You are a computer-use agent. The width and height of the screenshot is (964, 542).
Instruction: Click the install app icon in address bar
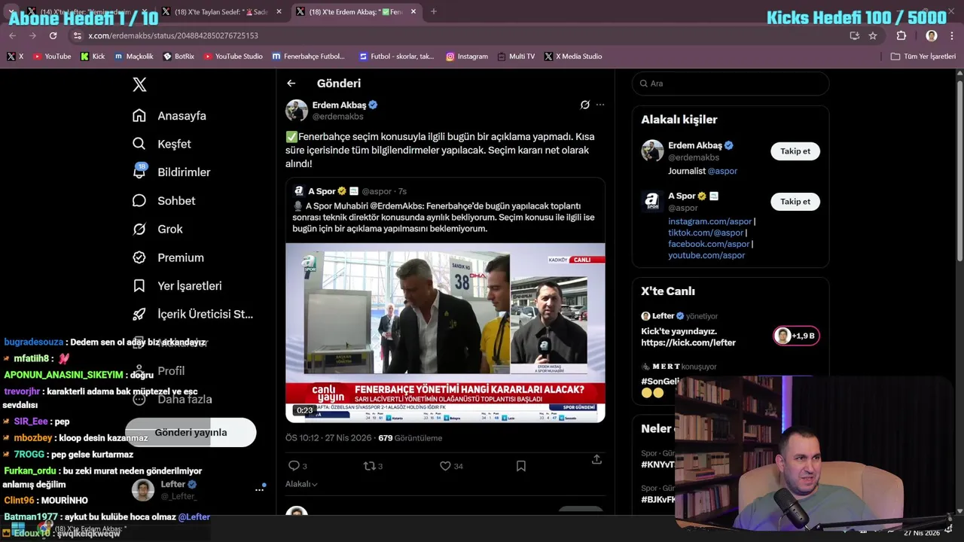click(x=854, y=35)
